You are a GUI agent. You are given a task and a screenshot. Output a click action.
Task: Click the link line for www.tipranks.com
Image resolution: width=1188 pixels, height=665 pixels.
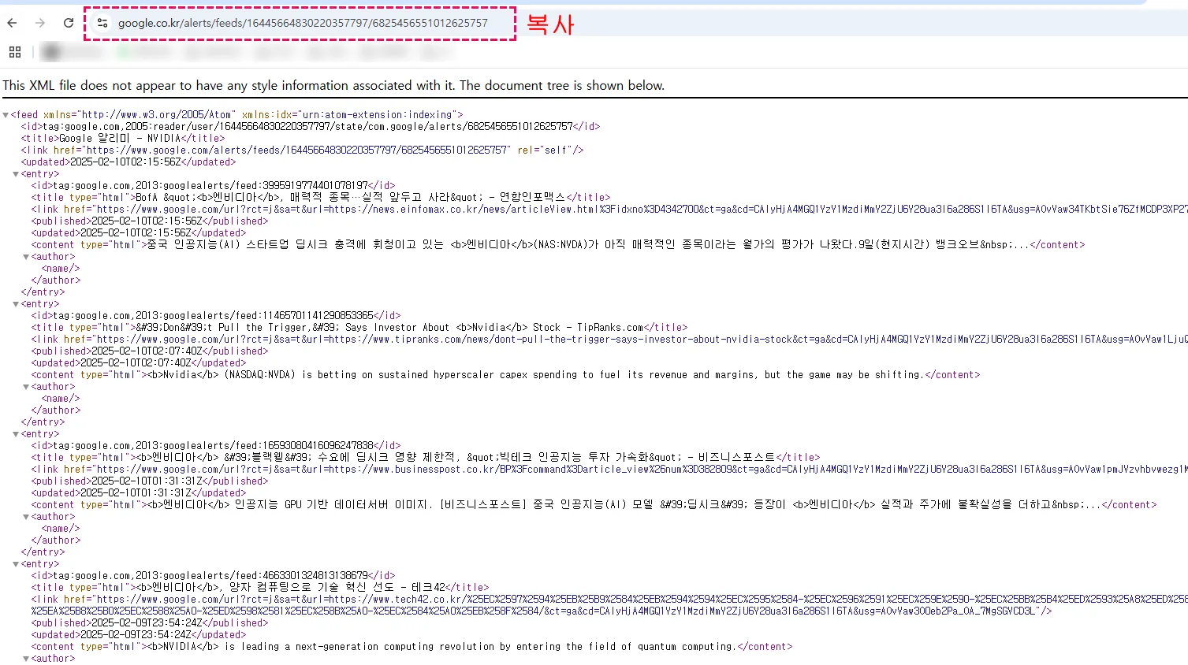coord(609,340)
